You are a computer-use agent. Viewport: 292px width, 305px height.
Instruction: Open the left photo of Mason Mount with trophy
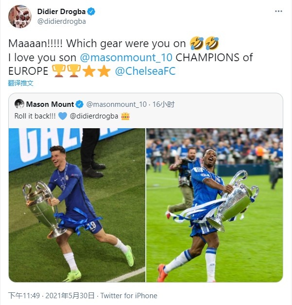tap(77, 205)
